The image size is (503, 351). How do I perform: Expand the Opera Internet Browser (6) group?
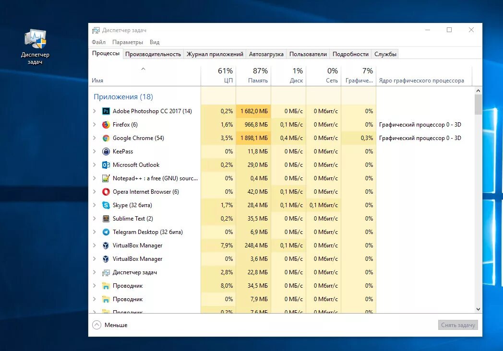(94, 192)
